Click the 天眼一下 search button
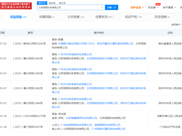Viewport: 182px width, 136px height. 112,8
